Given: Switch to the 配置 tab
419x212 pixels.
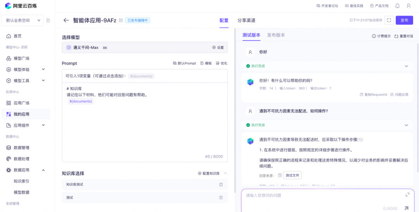Looking at the screenshot, I should click(224, 21).
